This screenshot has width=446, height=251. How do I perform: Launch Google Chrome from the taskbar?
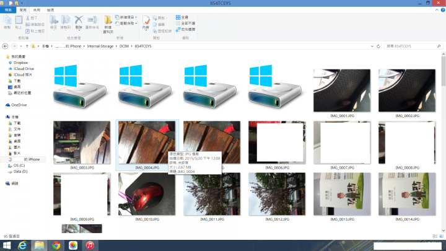(x=56, y=245)
